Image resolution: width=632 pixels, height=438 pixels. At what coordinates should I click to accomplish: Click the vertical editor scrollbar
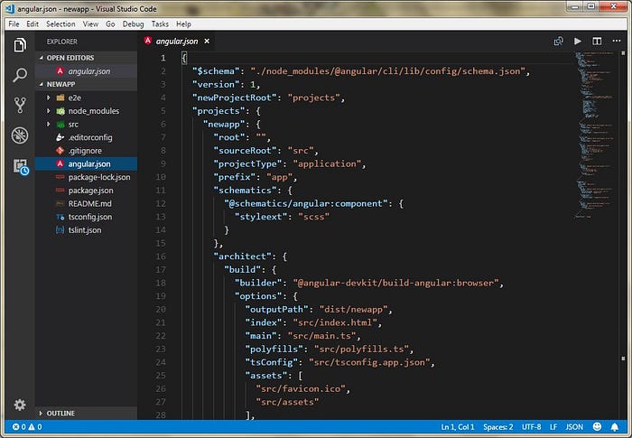[x=624, y=235]
